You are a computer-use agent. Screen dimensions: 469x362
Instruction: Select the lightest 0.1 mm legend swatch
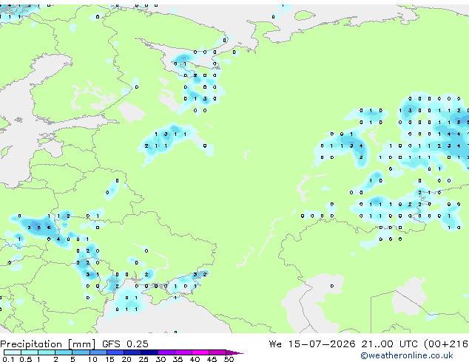pos(13,352)
